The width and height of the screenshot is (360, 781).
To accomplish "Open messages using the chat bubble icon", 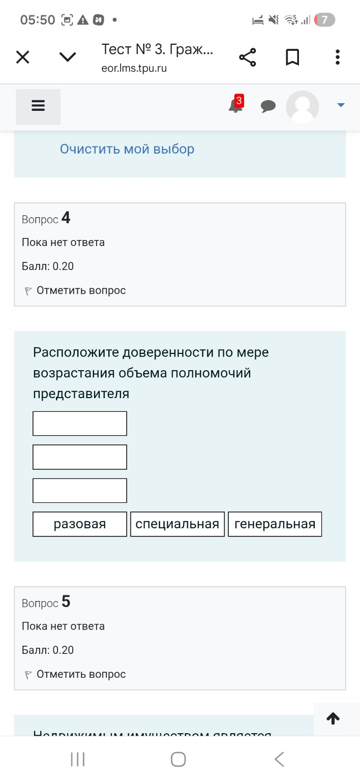I will click(x=268, y=106).
